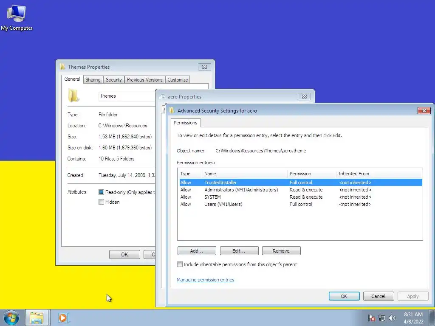Close the Themes Properties window
Screen dimensions: 435x326
(x=204, y=67)
